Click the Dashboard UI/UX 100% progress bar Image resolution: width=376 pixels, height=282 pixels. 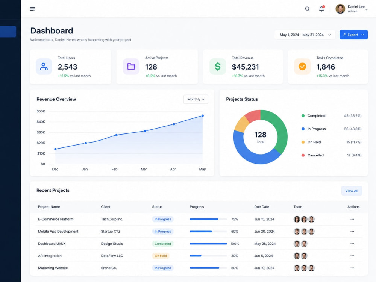[x=208, y=244]
